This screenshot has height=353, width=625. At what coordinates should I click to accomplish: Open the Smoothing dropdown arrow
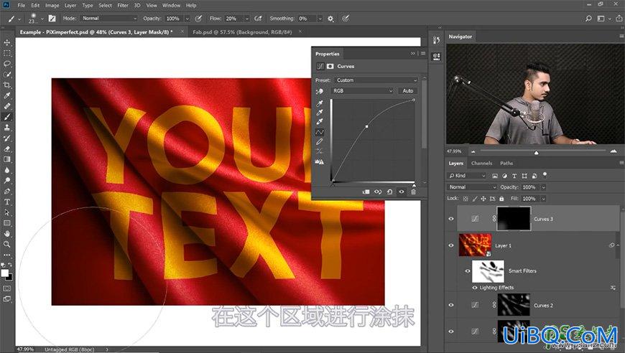[x=320, y=19]
